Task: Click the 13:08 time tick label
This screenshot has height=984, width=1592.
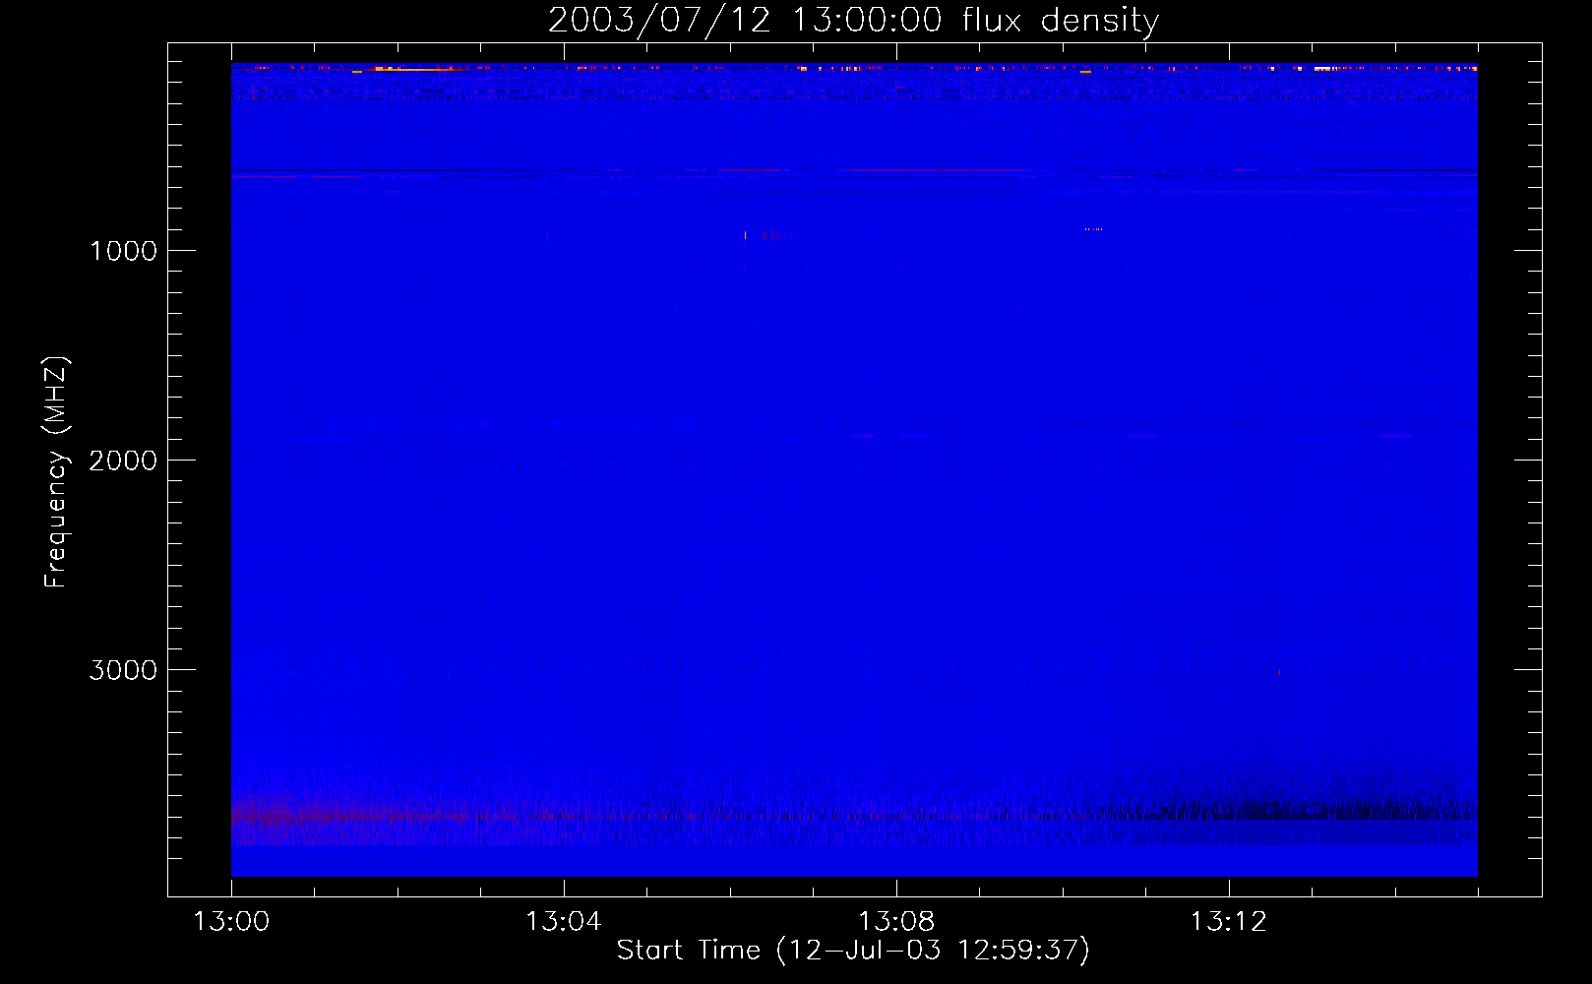Action: click(x=896, y=922)
